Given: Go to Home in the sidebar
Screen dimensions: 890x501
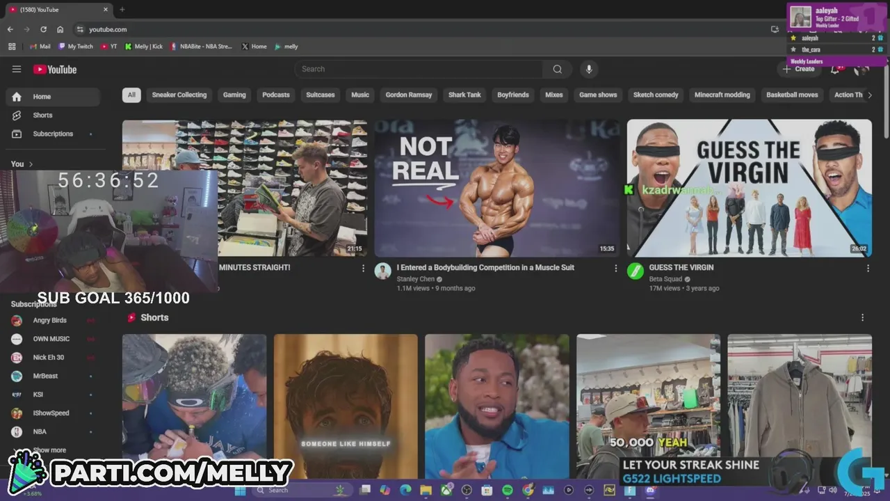Looking at the screenshot, I should click(53, 97).
